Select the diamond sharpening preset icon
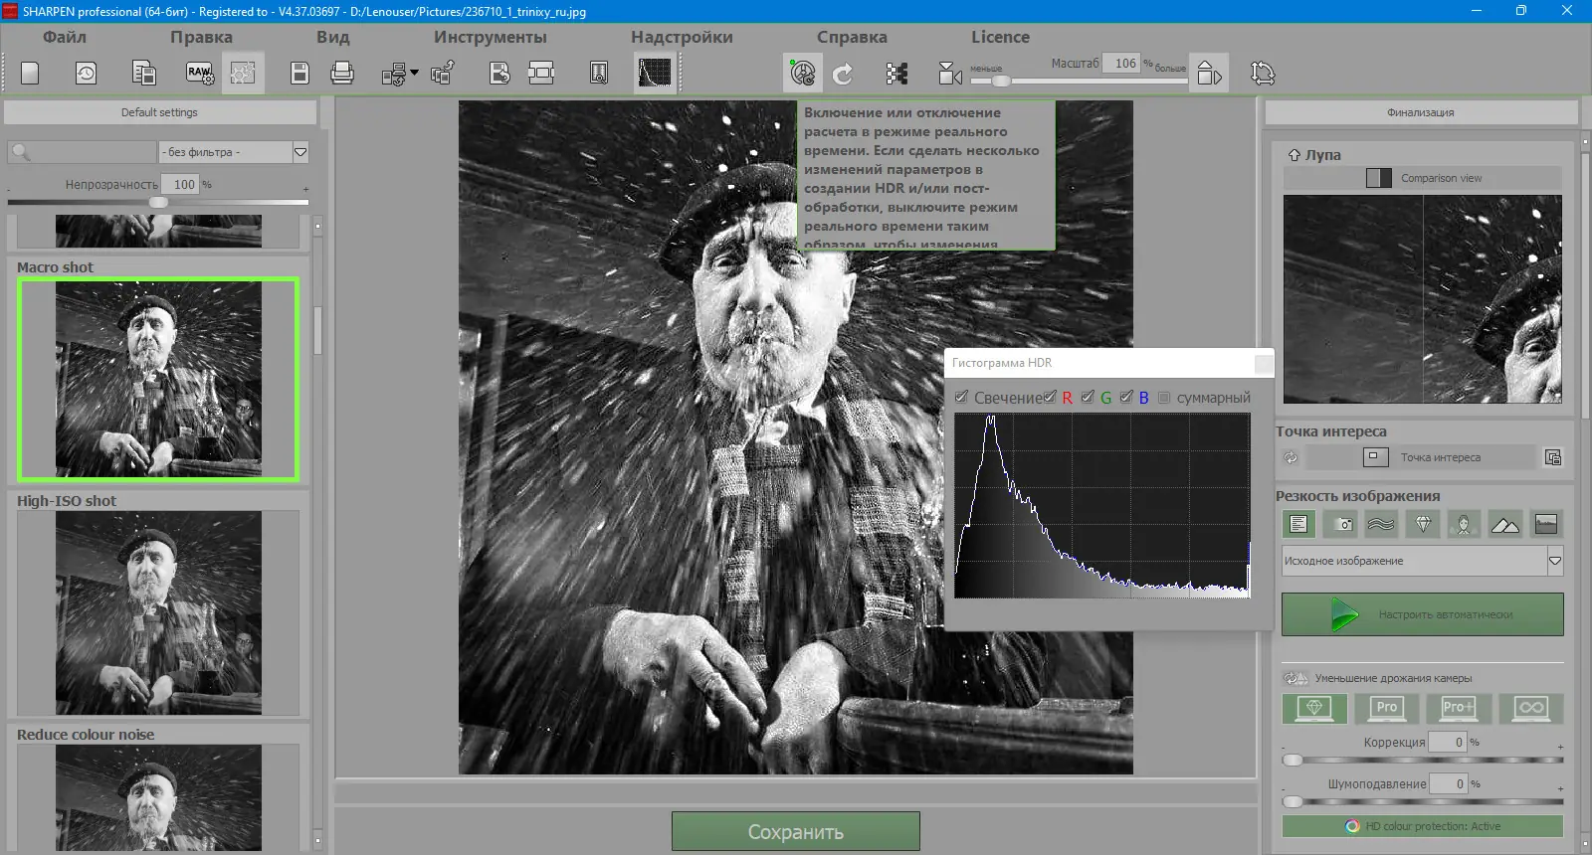The height and width of the screenshot is (855, 1592). 1423,524
